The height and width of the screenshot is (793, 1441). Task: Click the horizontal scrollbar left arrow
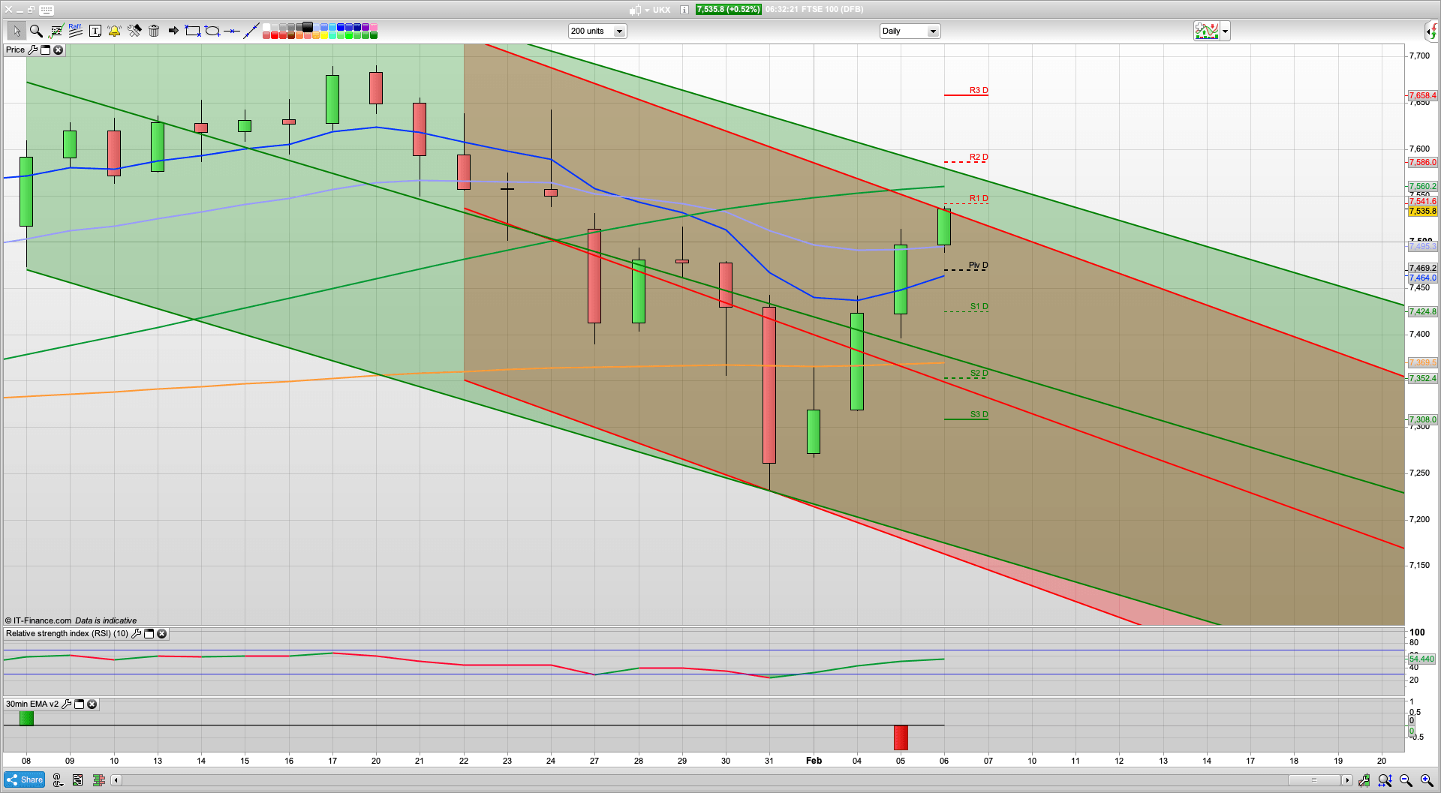tap(116, 780)
